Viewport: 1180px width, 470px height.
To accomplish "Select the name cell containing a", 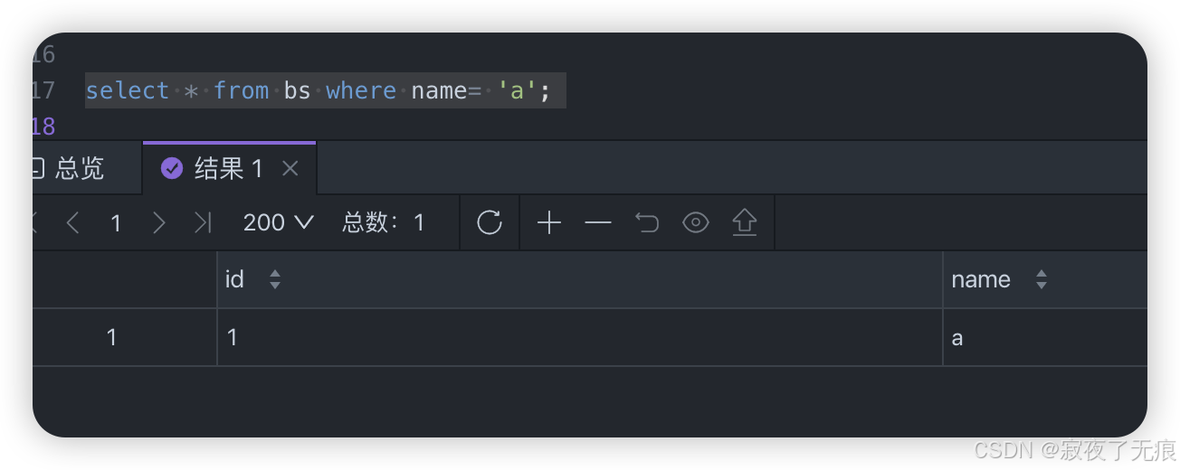I will pyautogui.click(x=1045, y=337).
